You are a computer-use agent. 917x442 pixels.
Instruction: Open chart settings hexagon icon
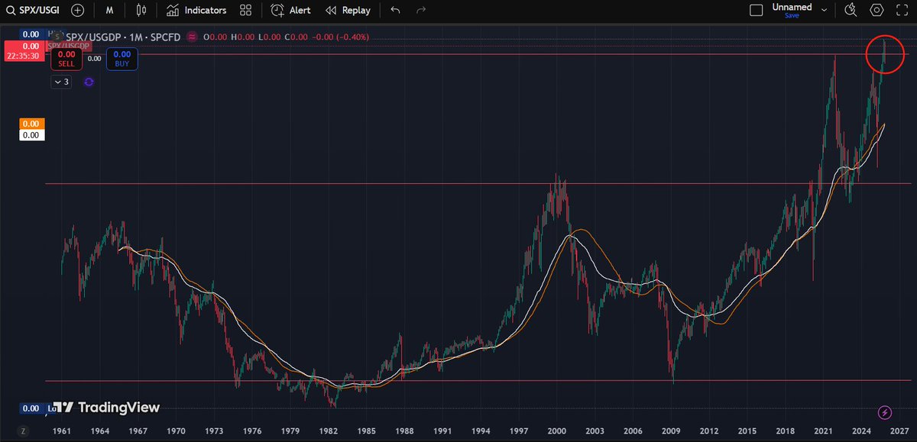pos(877,11)
